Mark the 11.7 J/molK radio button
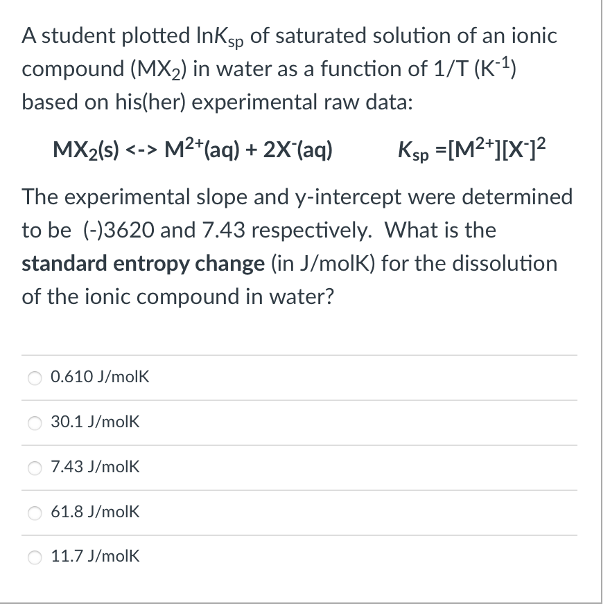The image size is (610, 608). tap(35, 556)
